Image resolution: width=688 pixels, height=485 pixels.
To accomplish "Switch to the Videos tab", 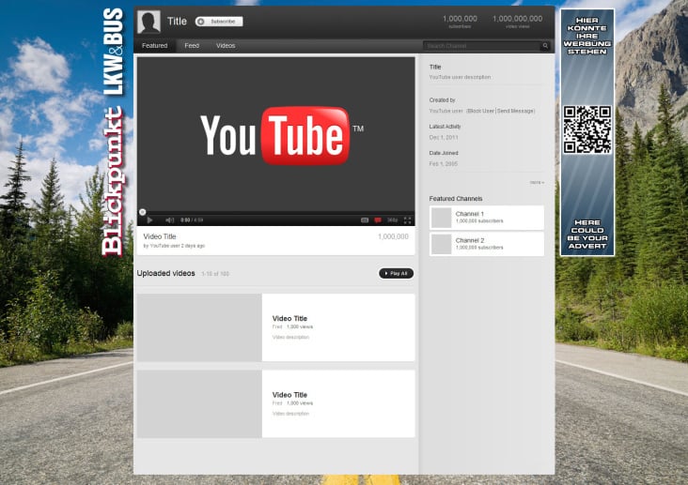I will [226, 46].
